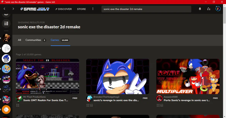Image resolution: width=226 pixels, height=118 pixels.
Task: Open the game library sidebar icon
Action: pyautogui.click(x=6, y=23)
